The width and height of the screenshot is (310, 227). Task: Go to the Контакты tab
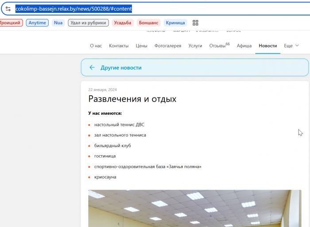coord(119,46)
